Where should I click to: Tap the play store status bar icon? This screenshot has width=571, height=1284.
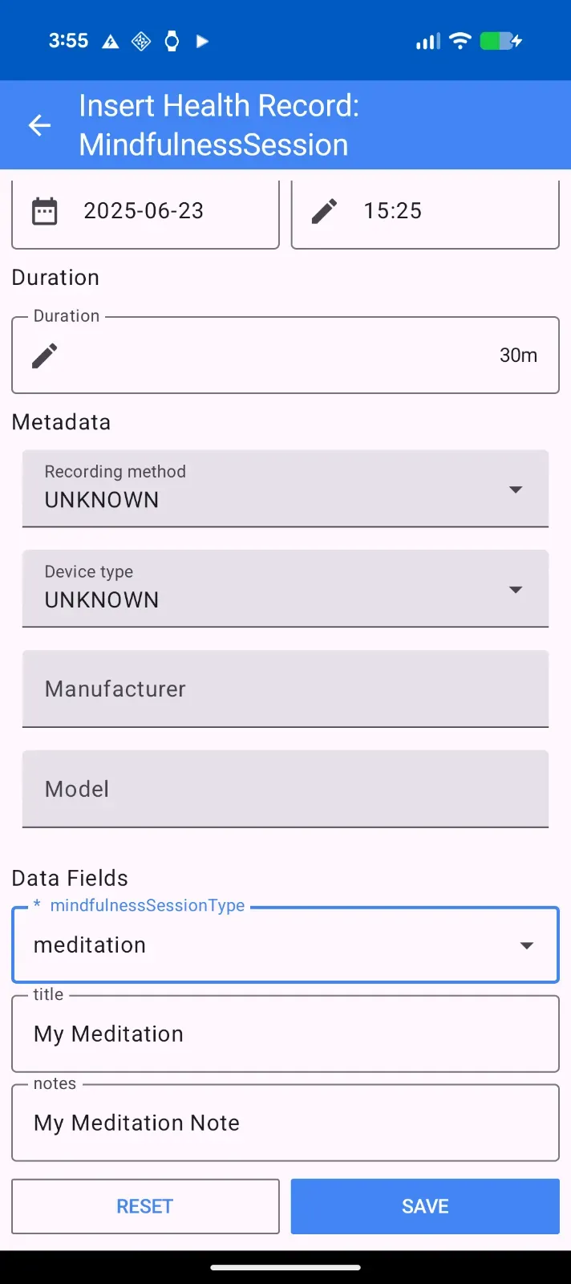[202, 41]
